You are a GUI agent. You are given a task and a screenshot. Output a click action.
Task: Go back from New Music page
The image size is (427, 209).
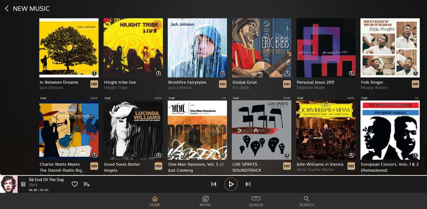coord(6,9)
